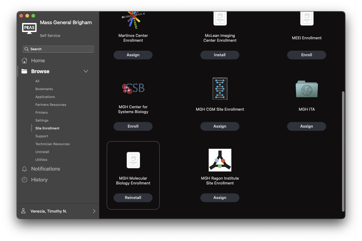Collapse the Browse section chevron
Screen dimensions: 362x241
point(86,71)
